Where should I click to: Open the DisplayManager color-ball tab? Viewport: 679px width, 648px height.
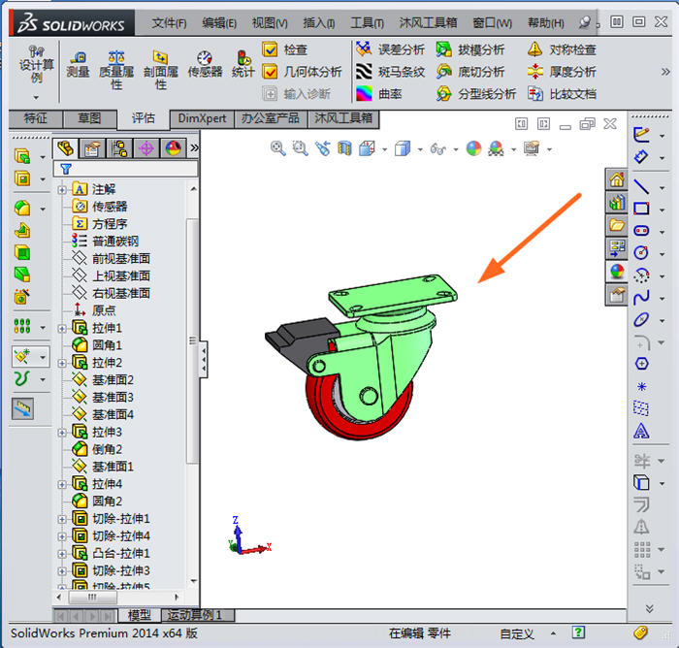pos(174,147)
